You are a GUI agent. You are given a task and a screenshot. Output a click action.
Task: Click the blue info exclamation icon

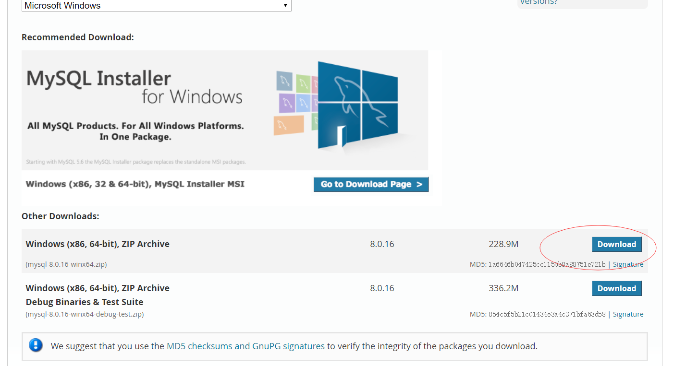pos(36,345)
